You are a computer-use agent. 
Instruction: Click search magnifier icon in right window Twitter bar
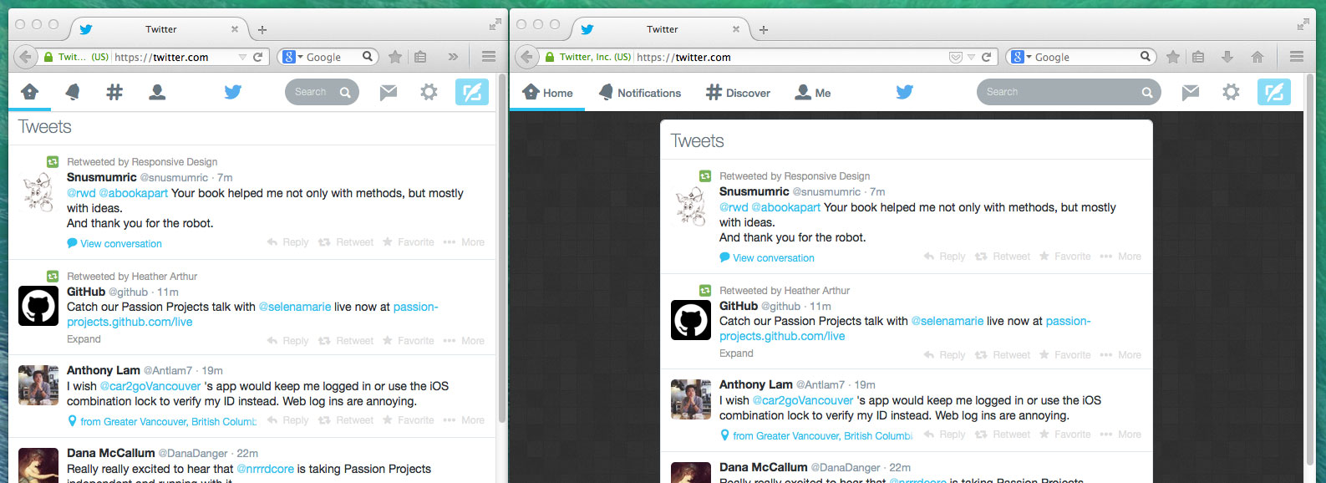[1147, 92]
